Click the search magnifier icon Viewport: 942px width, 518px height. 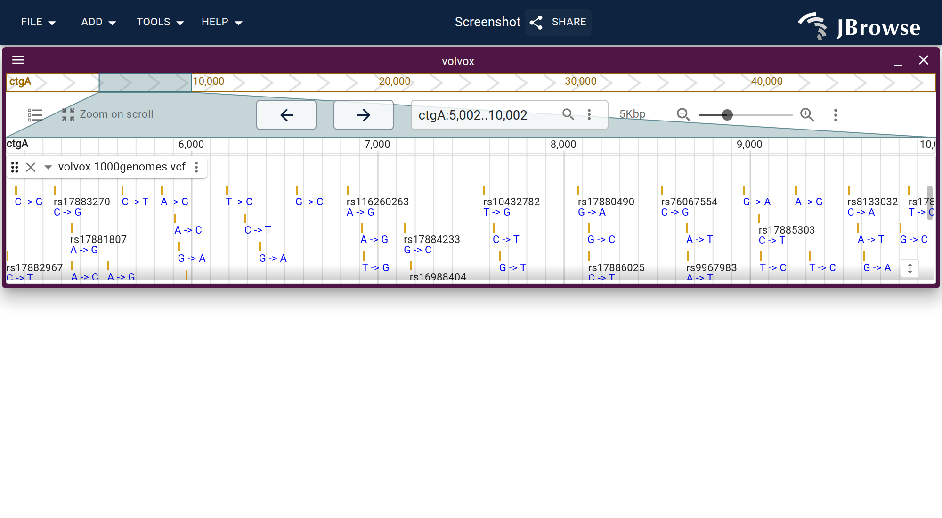pyautogui.click(x=568, y=114)
